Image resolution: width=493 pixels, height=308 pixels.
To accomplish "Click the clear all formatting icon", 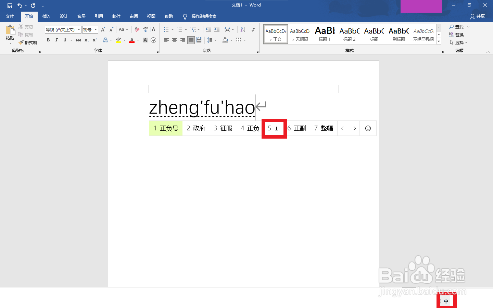I will point(136,29).
